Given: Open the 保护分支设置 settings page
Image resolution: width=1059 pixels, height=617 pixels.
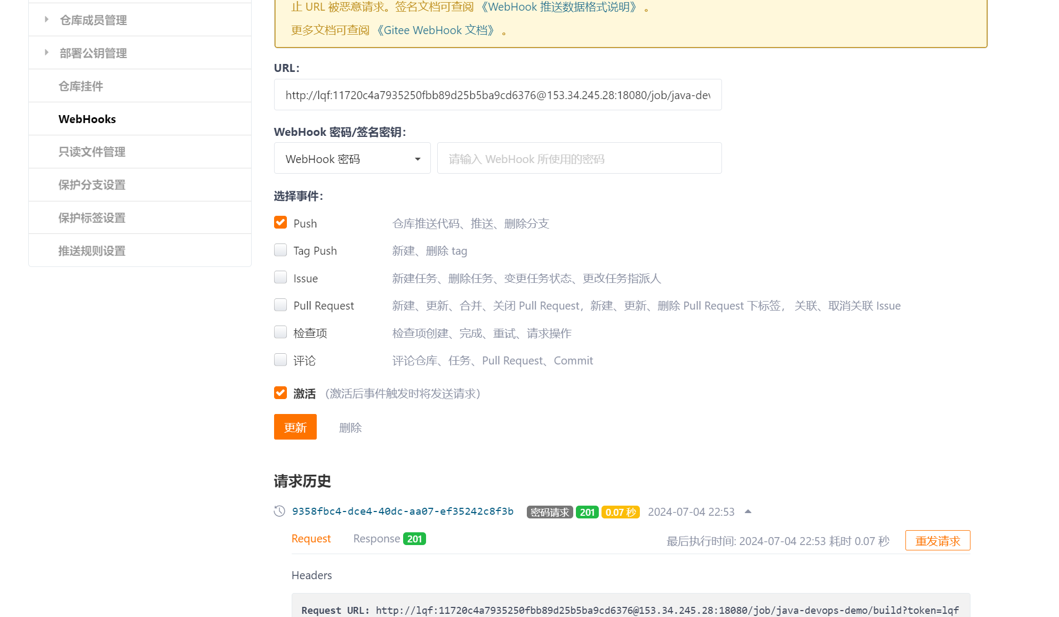Looking at the screenshot, I should [92, 184].
